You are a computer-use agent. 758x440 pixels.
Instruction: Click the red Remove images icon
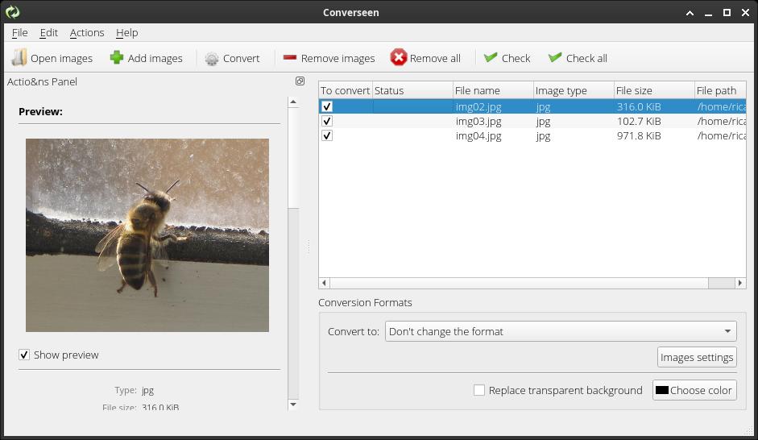point(290,58)
